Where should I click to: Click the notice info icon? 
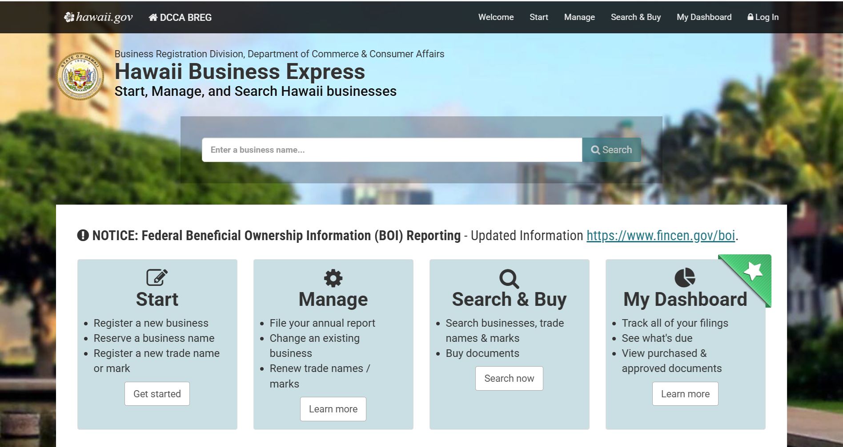coord(83,235)
